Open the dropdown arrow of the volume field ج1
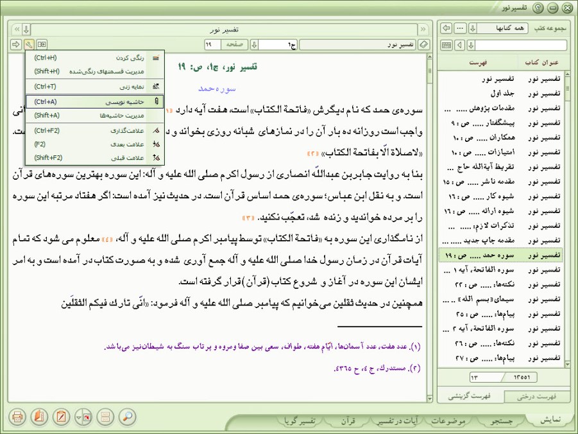Screen dimensions: 578x434 (254, 45)
